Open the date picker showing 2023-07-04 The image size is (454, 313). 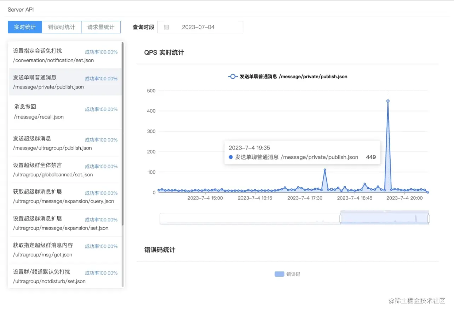[200, 27]
